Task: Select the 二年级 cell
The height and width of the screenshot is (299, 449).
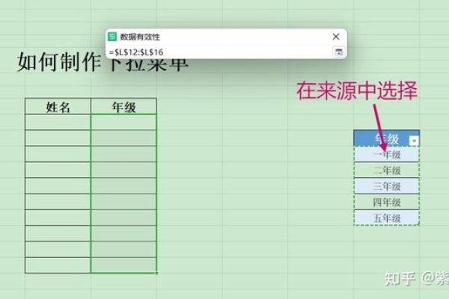Action: pyautogui.click(x=387, y=170)
